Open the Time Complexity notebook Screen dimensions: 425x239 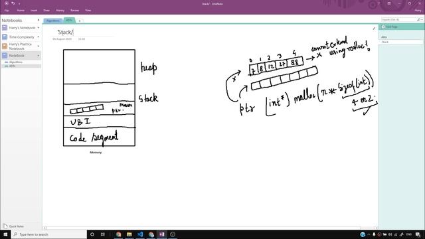pos(21,37)
